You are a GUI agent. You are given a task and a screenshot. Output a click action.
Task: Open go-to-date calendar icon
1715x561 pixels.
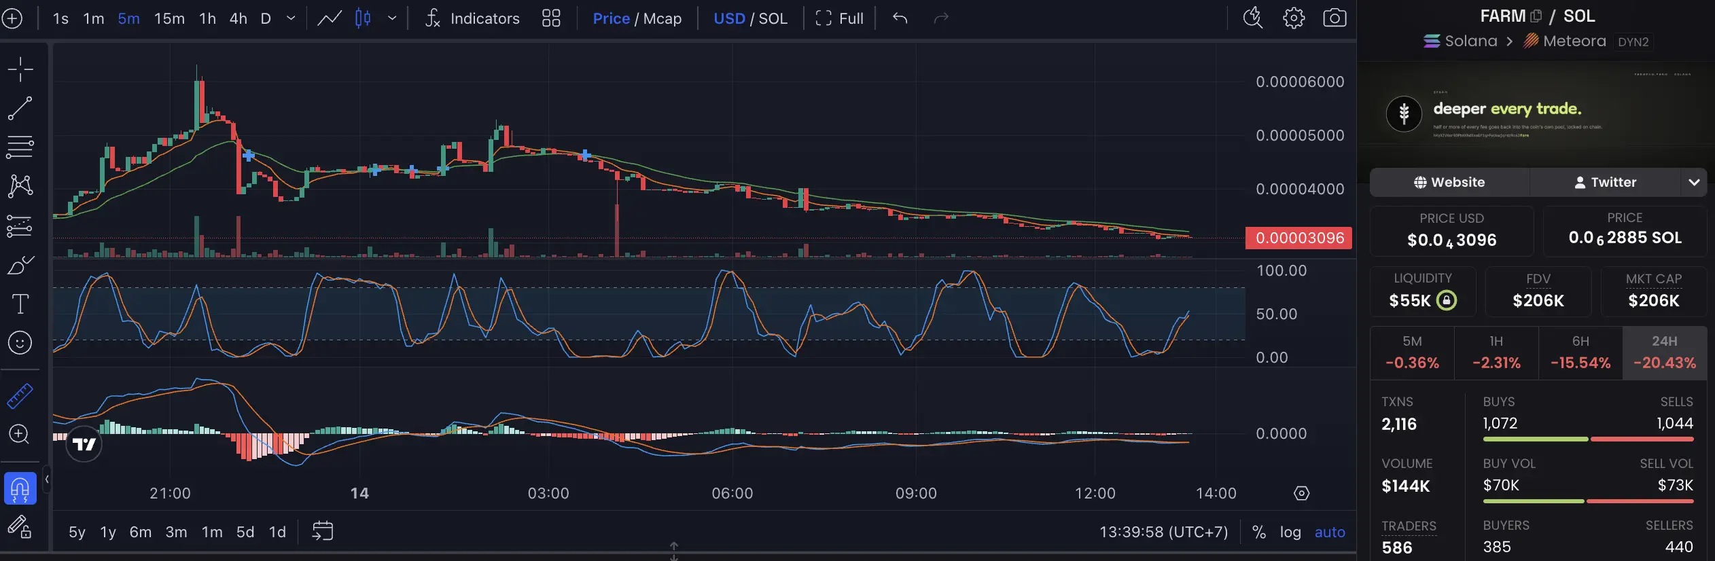(323, 531)
